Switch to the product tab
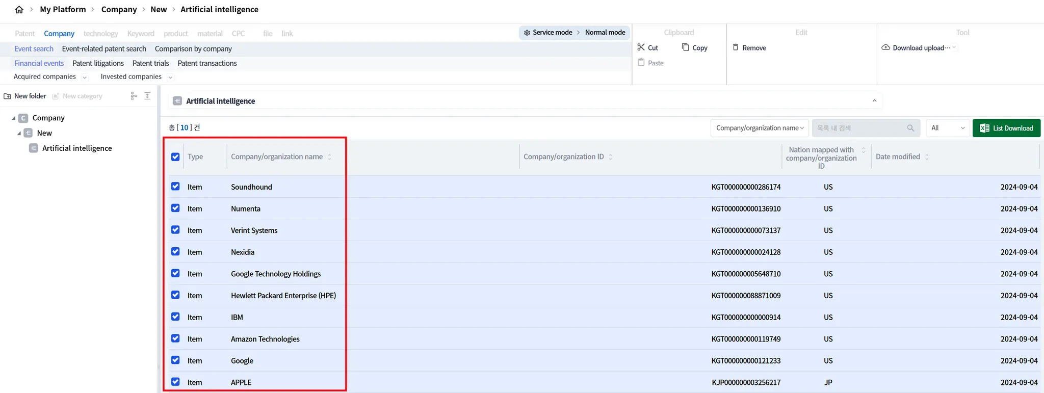 click(176, 34)
